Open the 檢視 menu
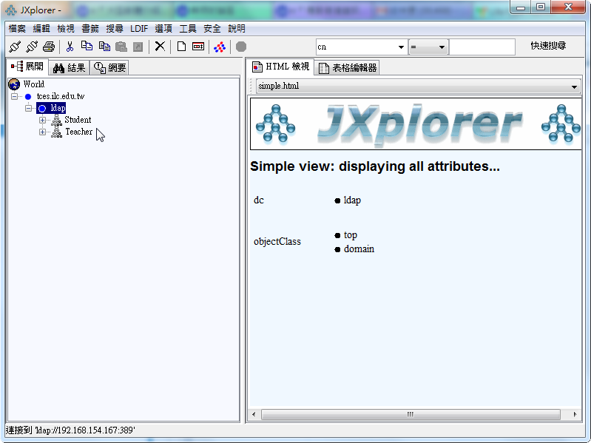This screenshot has width=591, height=443. (66, 29)
